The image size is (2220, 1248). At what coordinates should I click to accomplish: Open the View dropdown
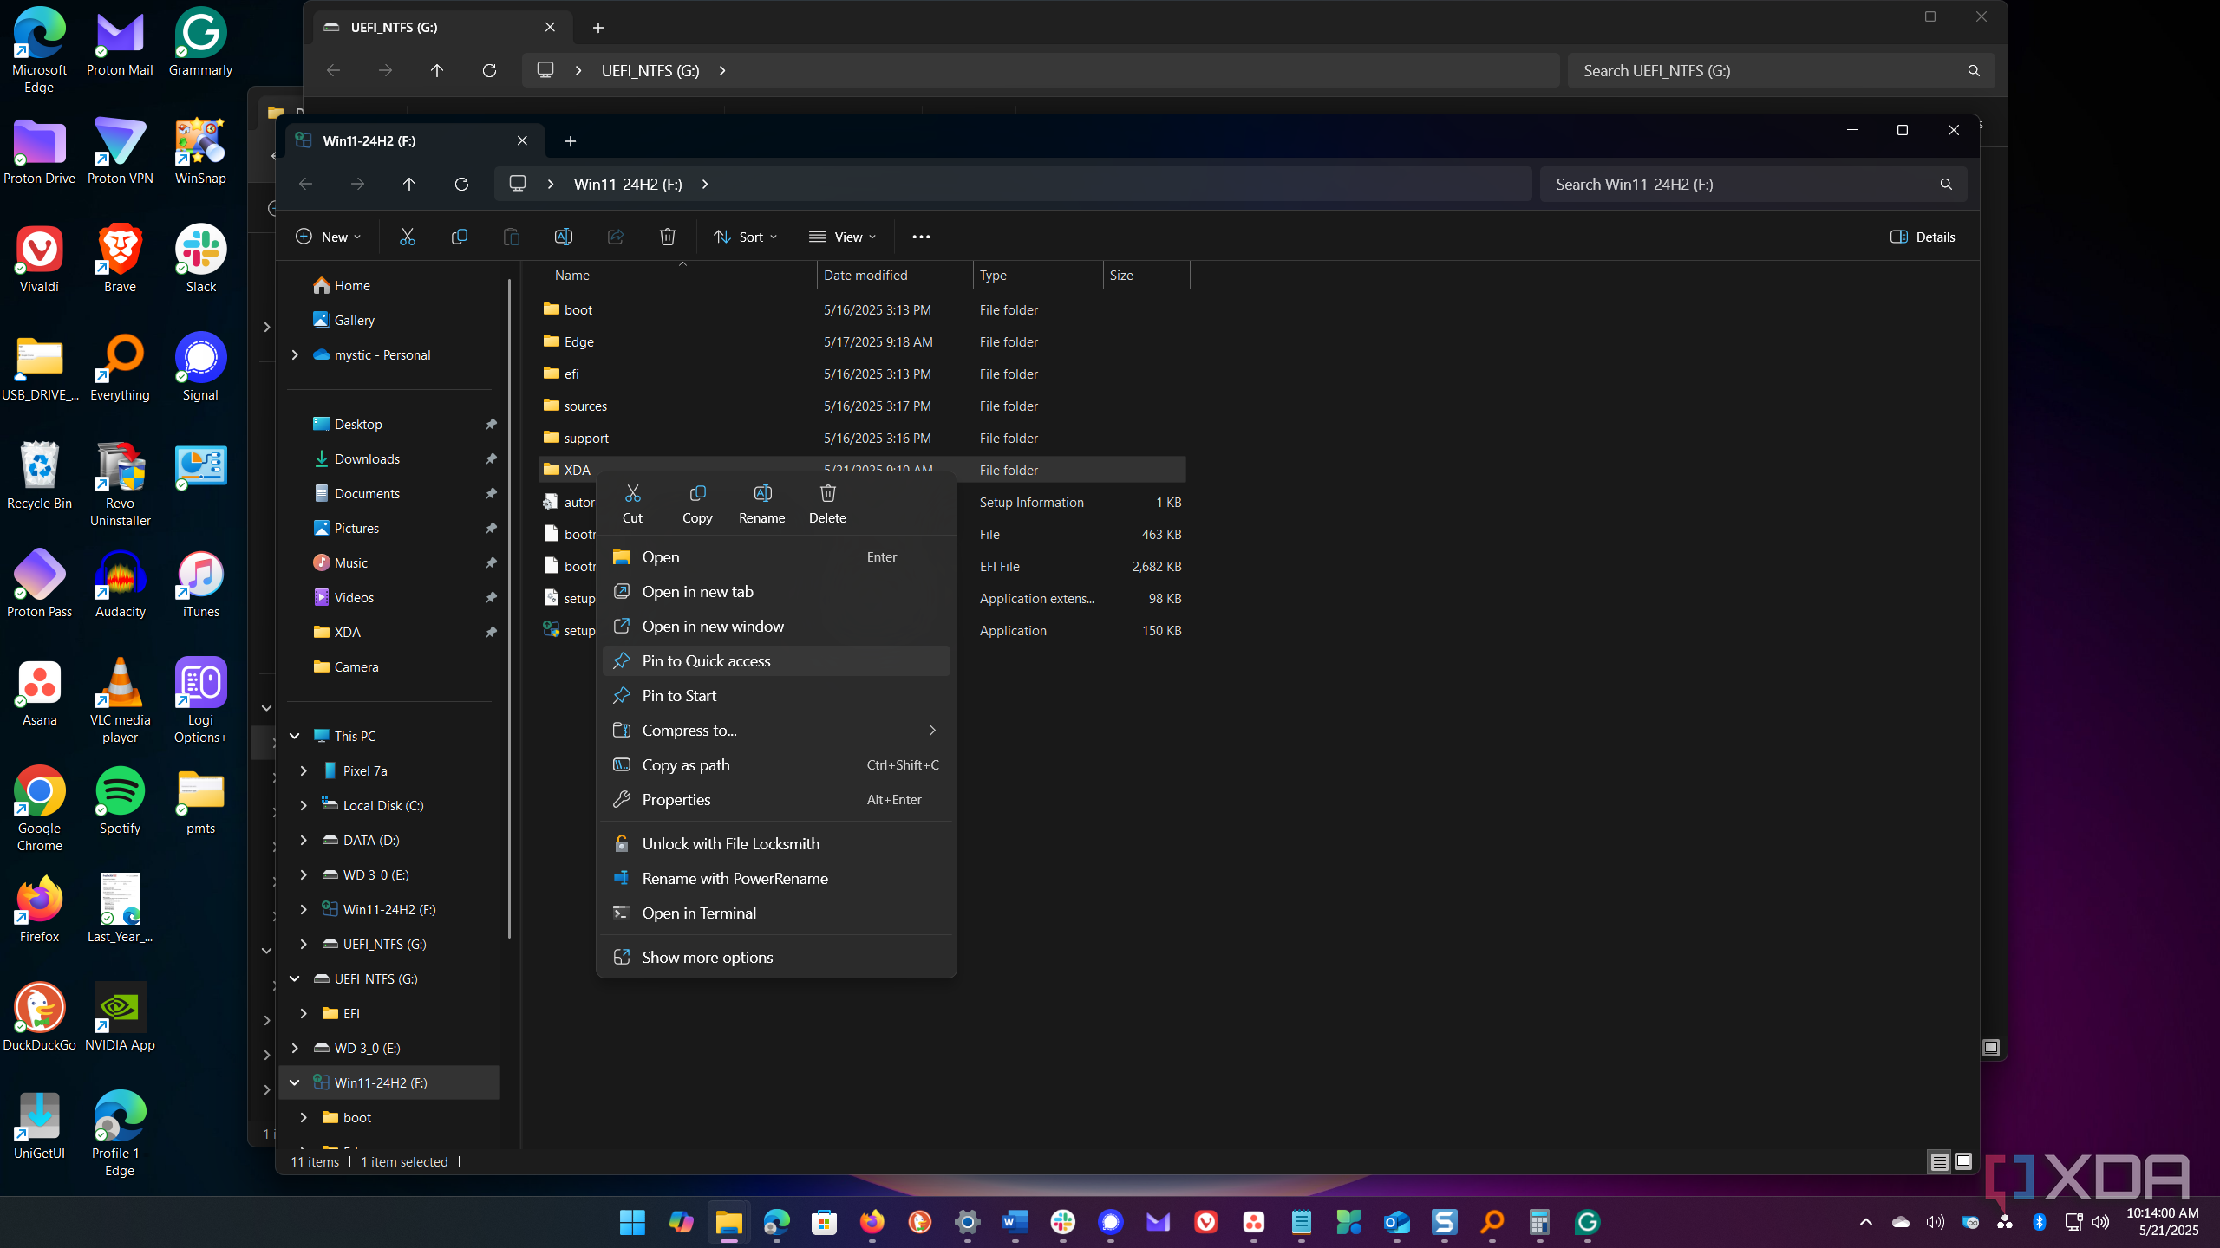[x=842, y=237]
